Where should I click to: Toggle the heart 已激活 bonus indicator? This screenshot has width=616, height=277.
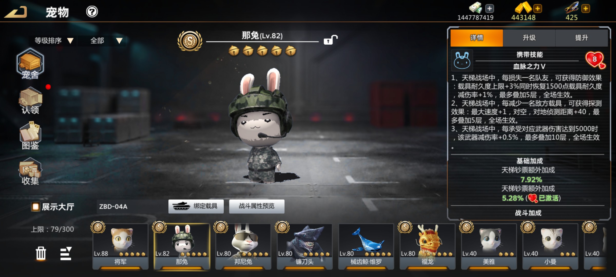533,198
